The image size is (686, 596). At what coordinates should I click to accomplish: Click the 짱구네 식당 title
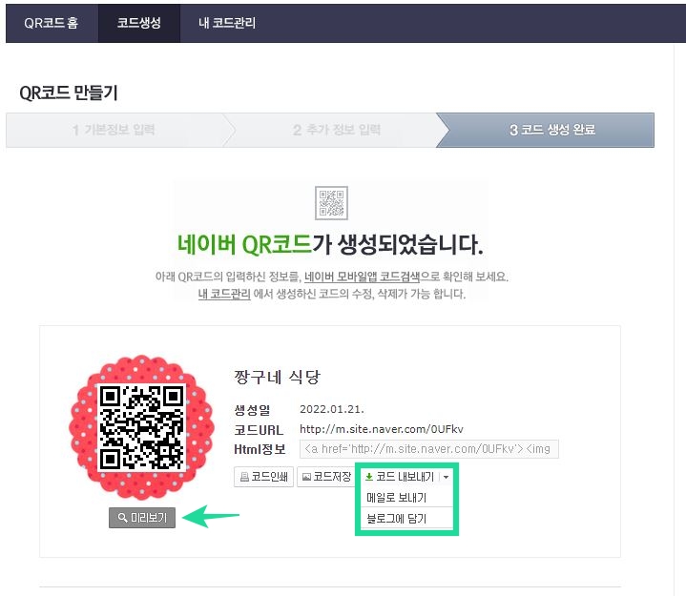278,377
